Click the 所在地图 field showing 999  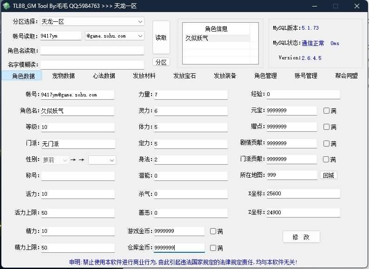coord(292,175)
